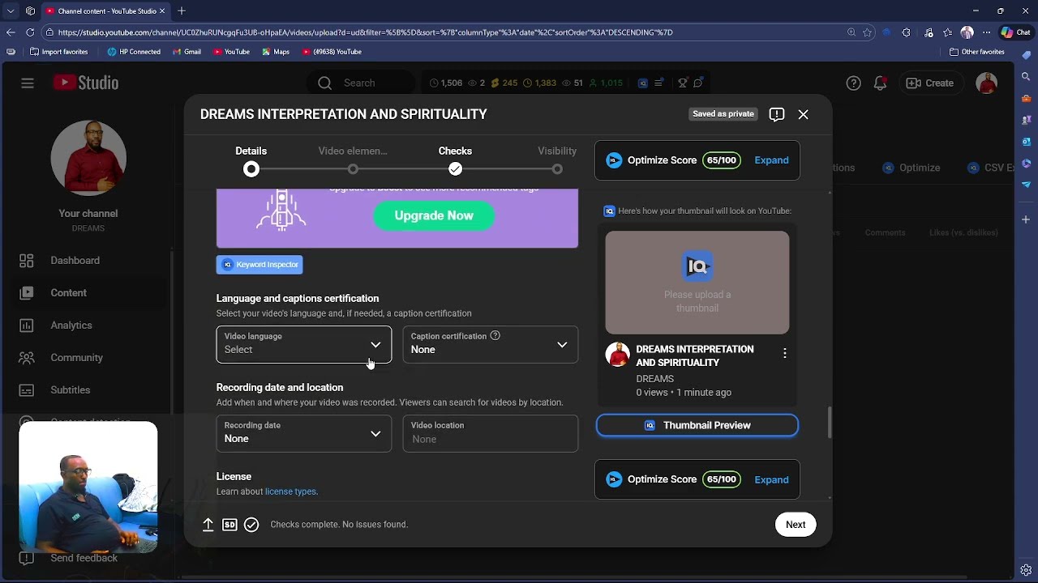The height and width of the screenshot is (583, 1038).
Task: Click the Next button
Action: [796, 525]
